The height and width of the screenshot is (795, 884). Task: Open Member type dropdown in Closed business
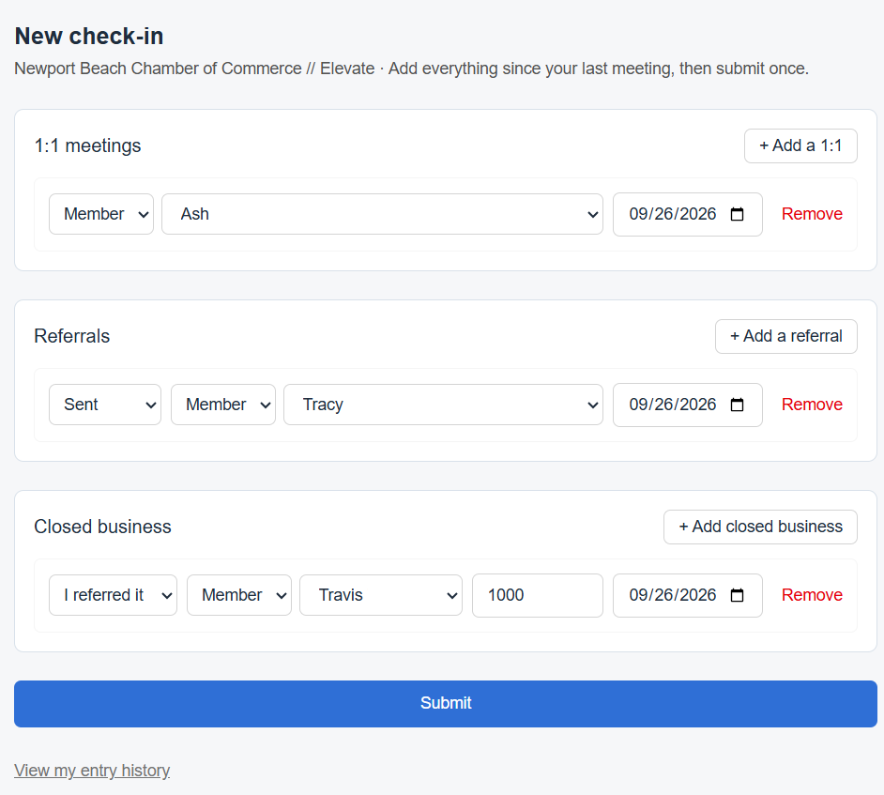point(239,595)
